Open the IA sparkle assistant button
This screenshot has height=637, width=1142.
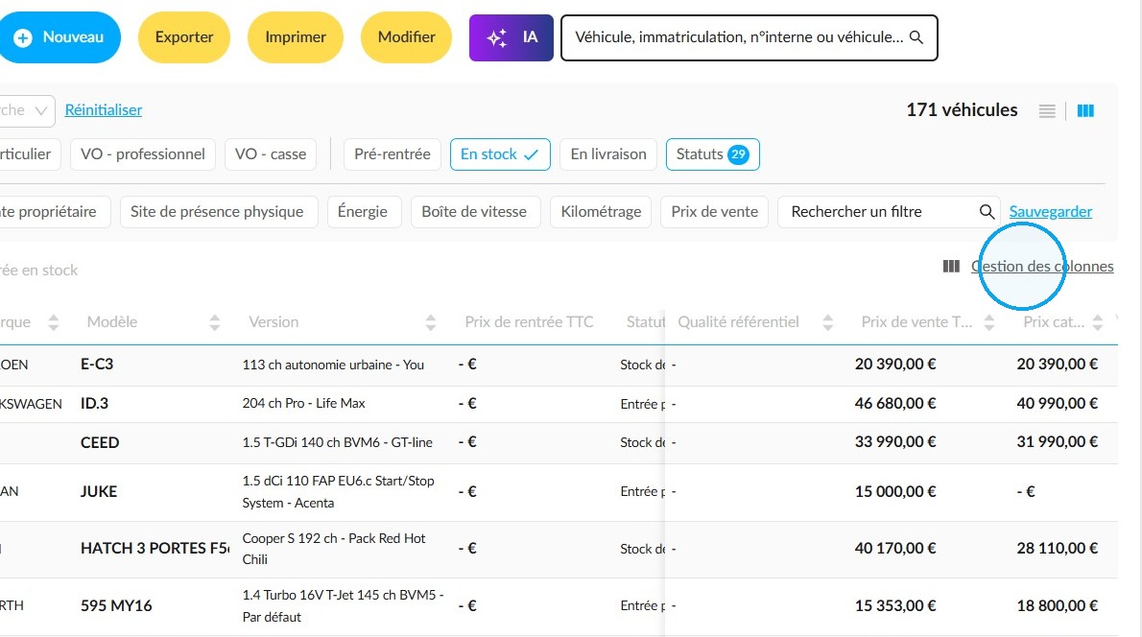[512, 37]
